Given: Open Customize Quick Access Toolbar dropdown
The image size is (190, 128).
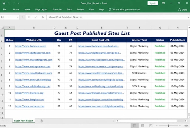Looking at the screenshot, I should 18,3.
